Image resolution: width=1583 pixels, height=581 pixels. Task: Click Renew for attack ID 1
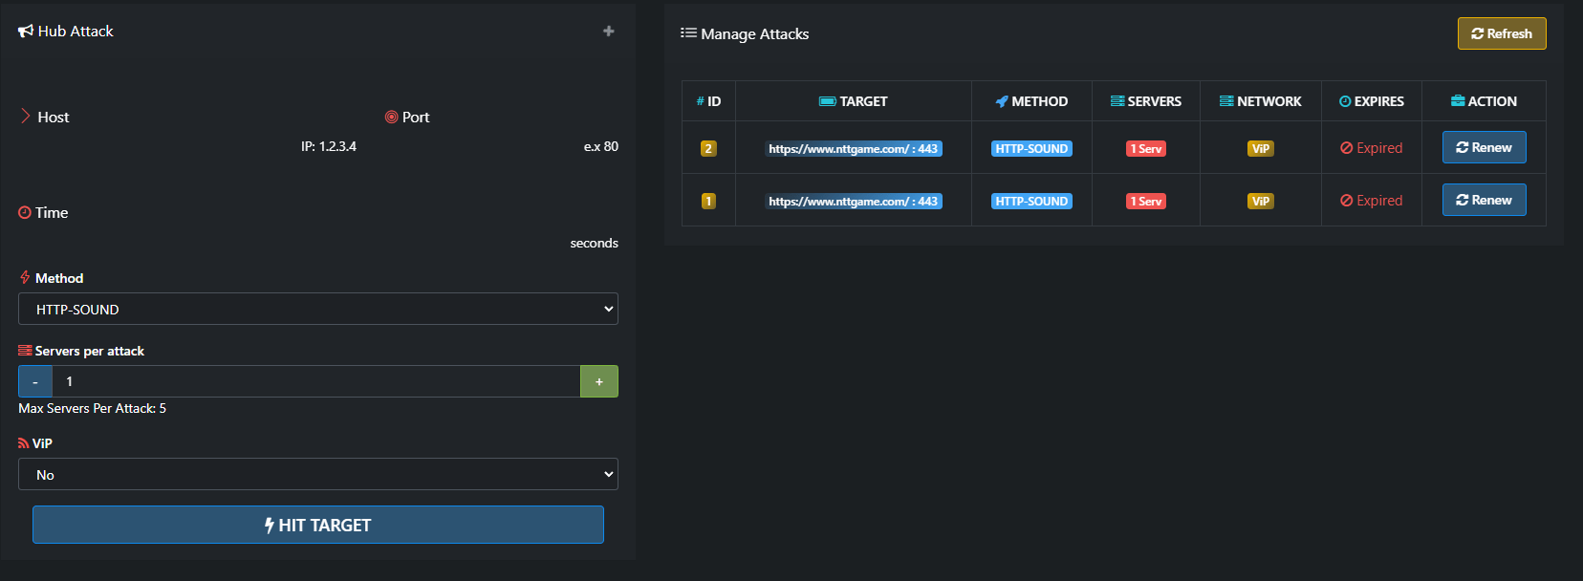point(1484,200)
